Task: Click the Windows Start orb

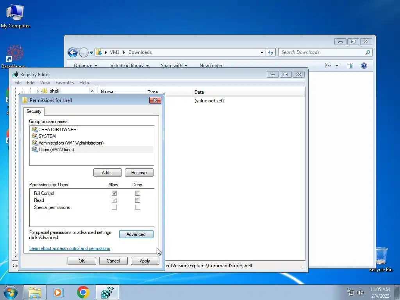Action: [11, 292]
